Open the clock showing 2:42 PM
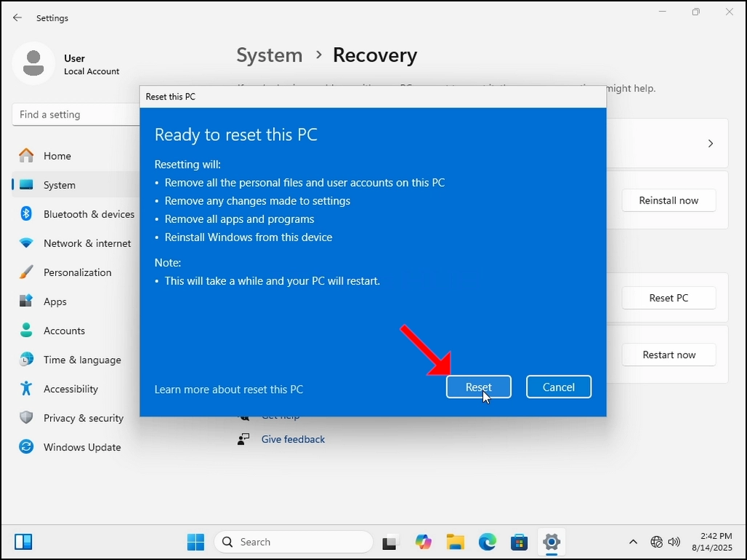Viewport: 747px width, 560px height. (x=711, y=542)
